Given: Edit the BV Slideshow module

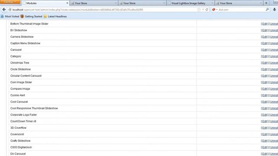Looking at the screenshot, I should 265,30.
